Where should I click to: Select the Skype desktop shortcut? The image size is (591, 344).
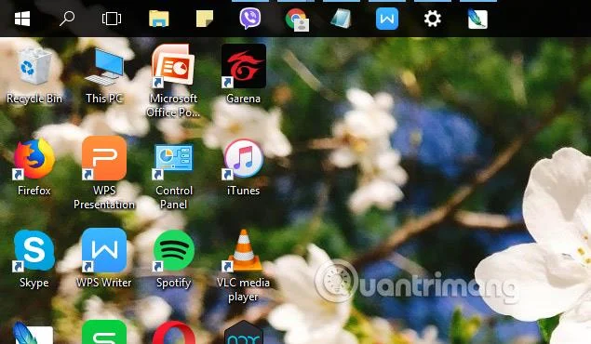pos(34,251)
